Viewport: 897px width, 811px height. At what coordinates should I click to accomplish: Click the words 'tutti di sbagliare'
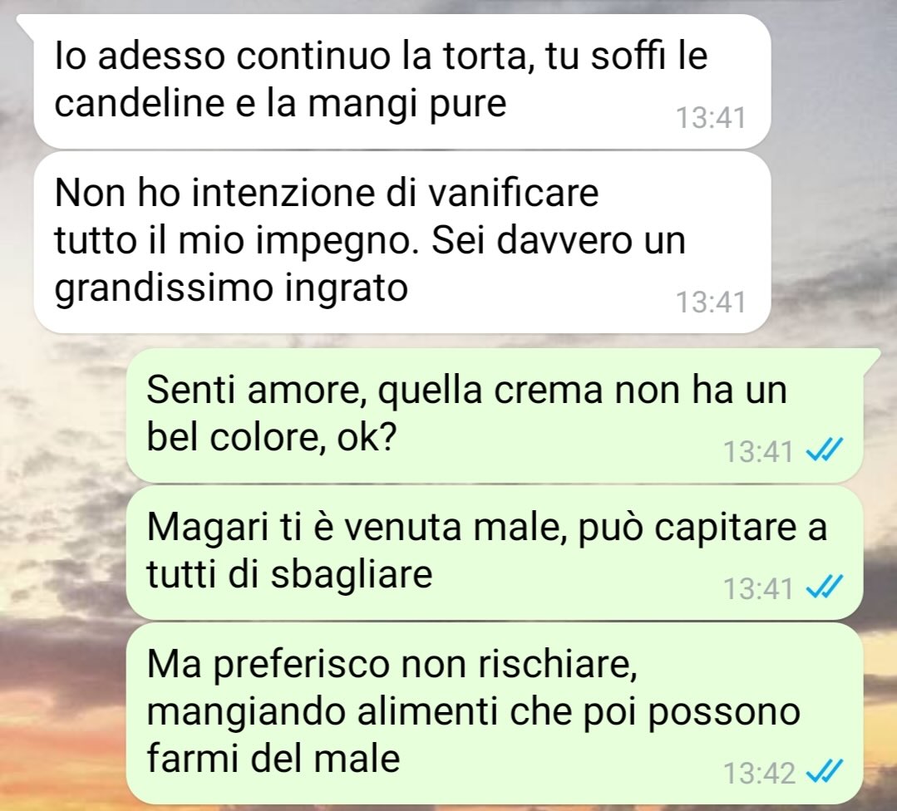[x=289, y=574]
